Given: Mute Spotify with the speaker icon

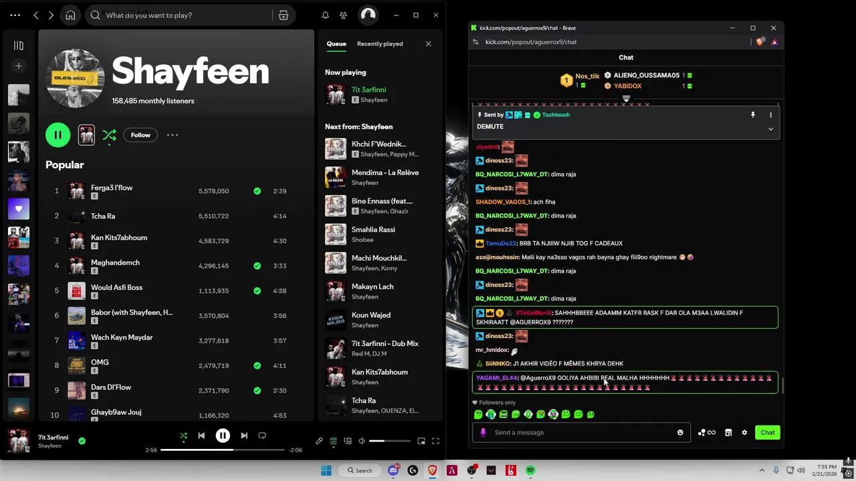Looking at the screenshot, I should click(362, 441).
